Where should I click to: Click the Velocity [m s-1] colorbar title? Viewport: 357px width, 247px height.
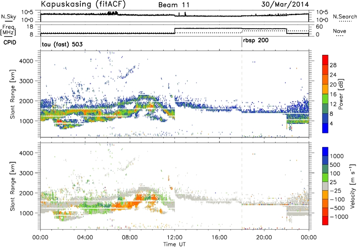tap(353, 186)
